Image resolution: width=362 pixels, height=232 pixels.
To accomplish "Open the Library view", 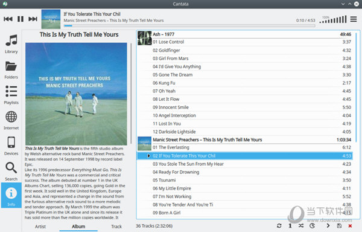I will (11, 44).
